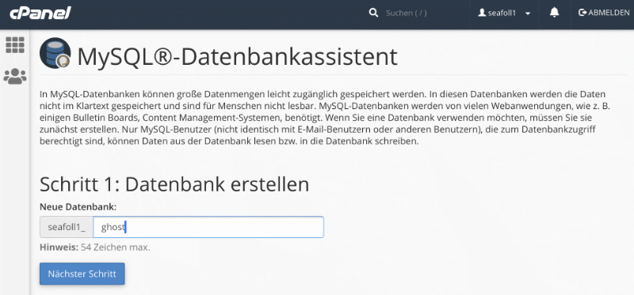Click the Neue Datenbank input containing ghost
The height and width of the screenshot is (295, 634).
(x=208, y=227)
